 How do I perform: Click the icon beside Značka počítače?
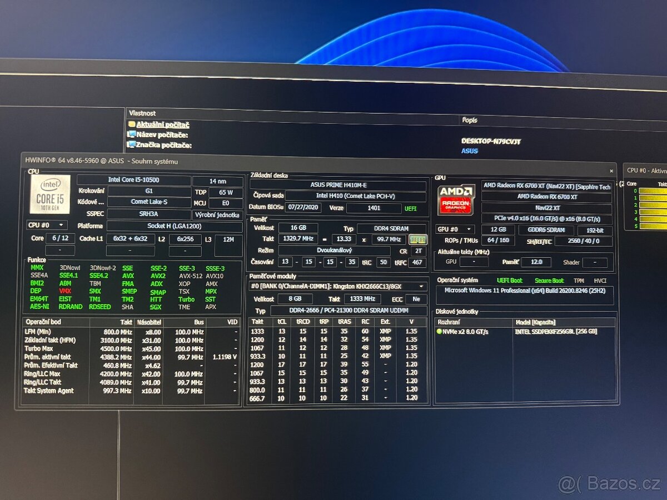pos(132,145)
